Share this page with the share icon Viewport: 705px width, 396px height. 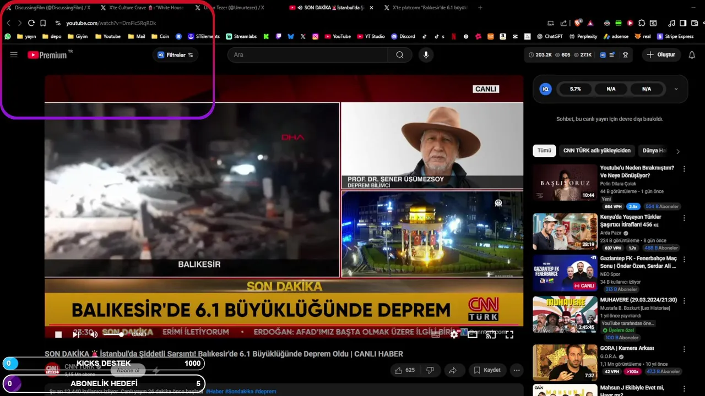tap(563, 23)
